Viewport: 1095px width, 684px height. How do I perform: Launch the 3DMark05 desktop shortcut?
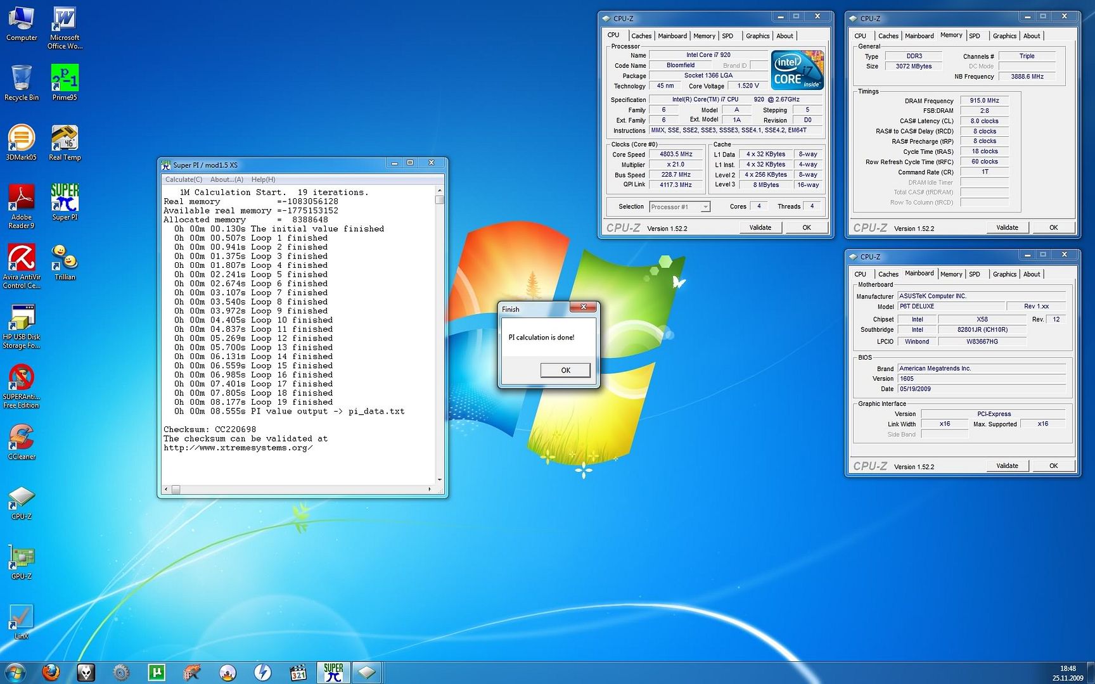pyautogui.click(x=22, y=142)
